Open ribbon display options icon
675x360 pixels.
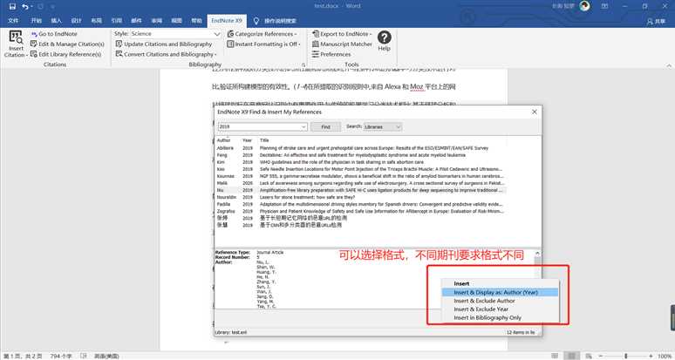pos(605,6)
